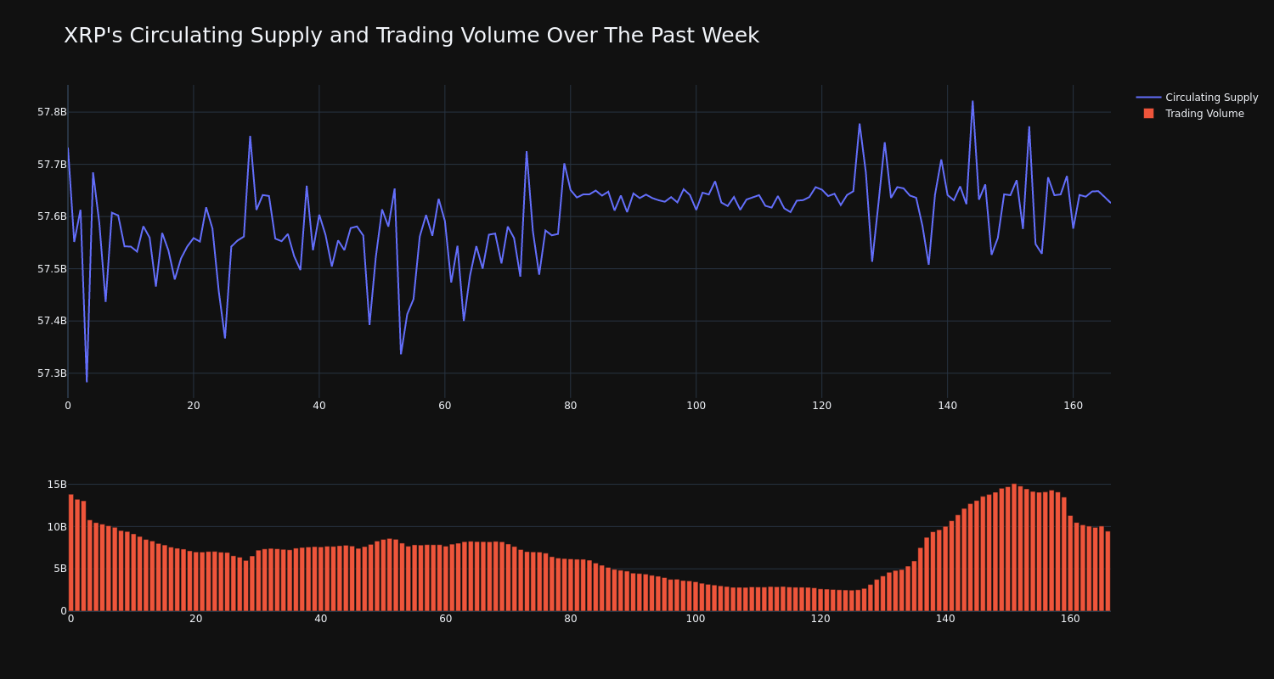The height and width of the screenshot is (679, 1274).
Task: Click the 5B label on volume axis
Action: 59,569
